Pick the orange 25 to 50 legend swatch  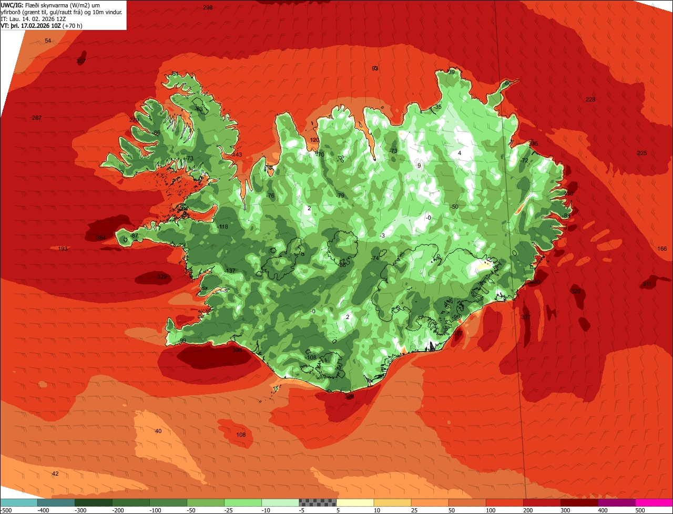click(430, 502)
